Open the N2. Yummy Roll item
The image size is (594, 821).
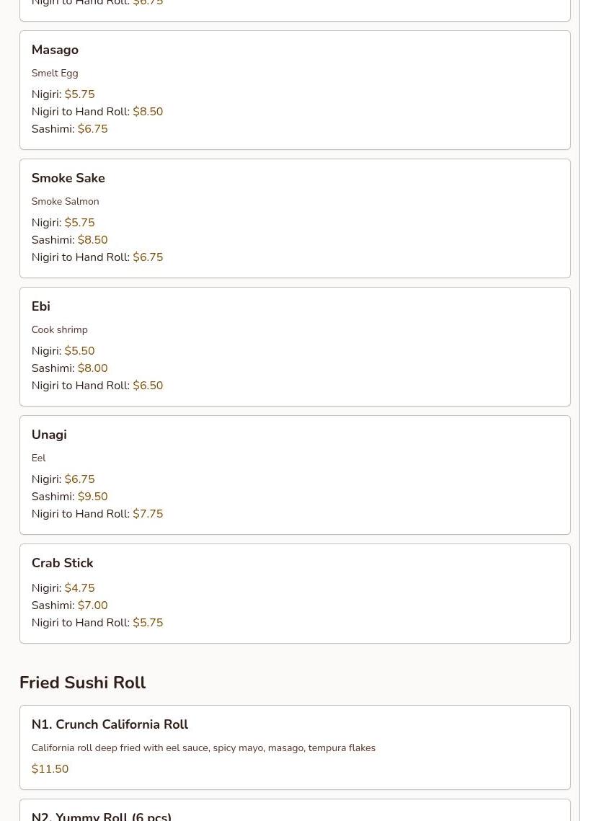point(101,816)
